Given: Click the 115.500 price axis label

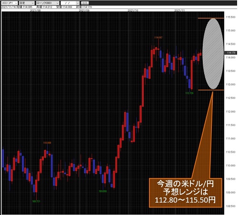Looking at the screenshot, I should (230, 17).
